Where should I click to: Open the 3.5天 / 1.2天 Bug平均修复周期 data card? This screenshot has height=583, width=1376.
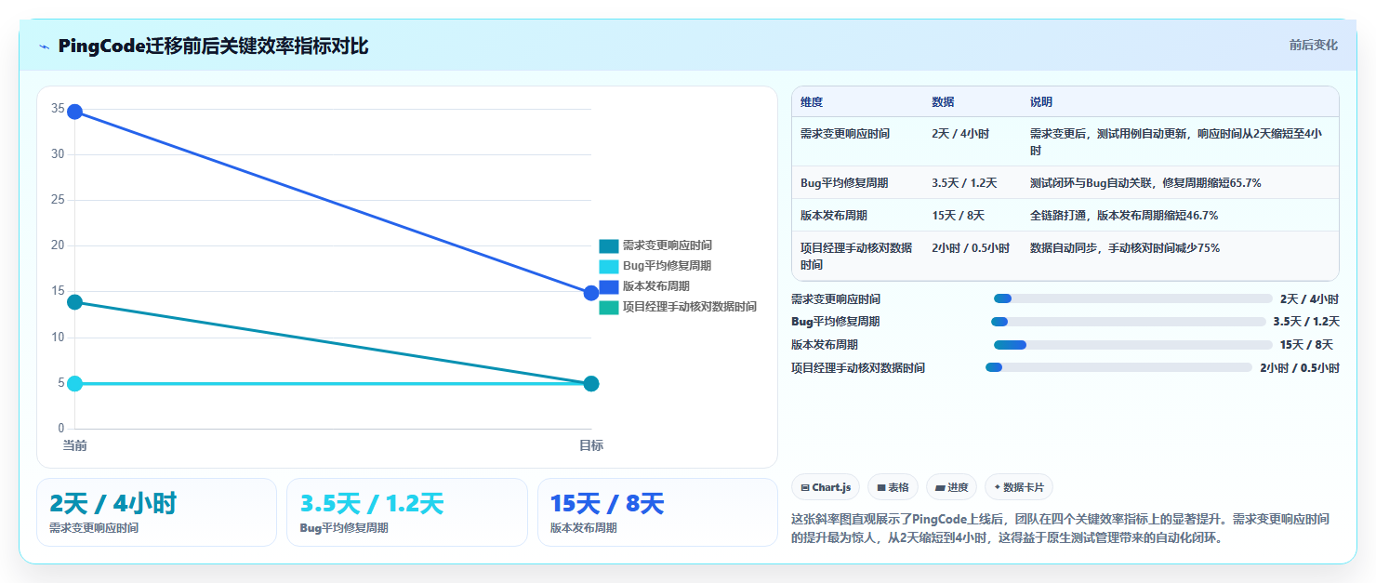(406, 512)
